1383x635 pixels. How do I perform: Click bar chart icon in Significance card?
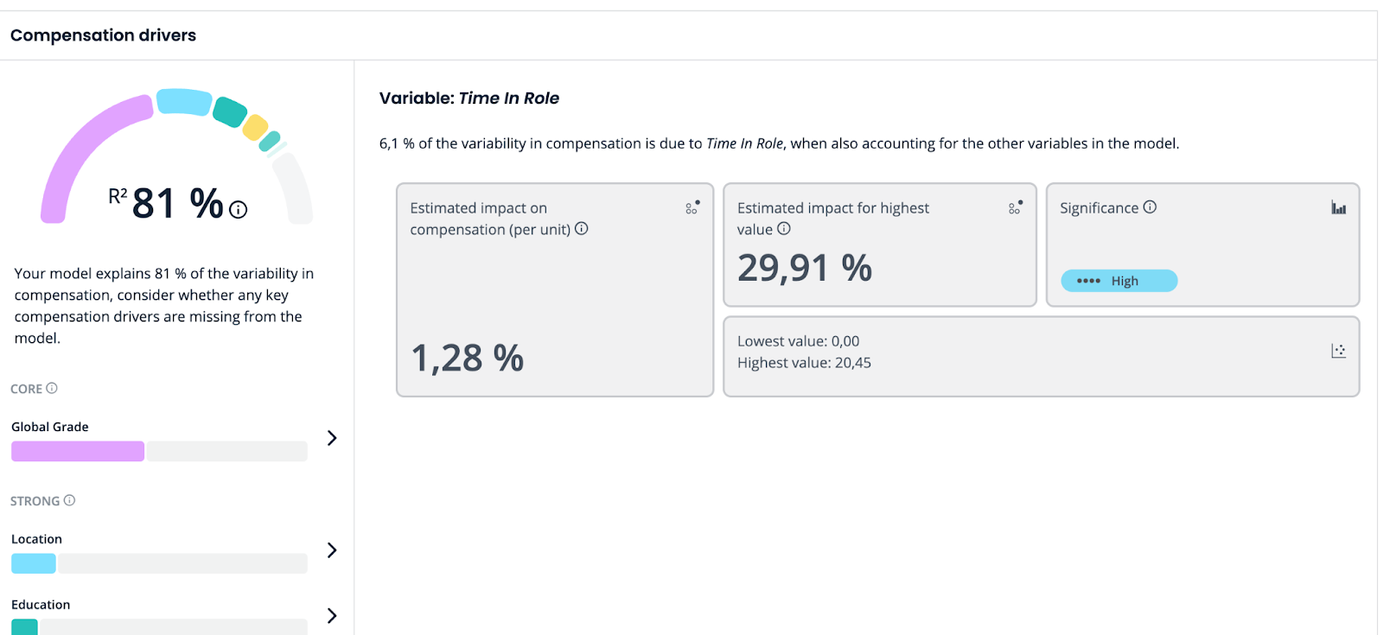[1338, 207]
